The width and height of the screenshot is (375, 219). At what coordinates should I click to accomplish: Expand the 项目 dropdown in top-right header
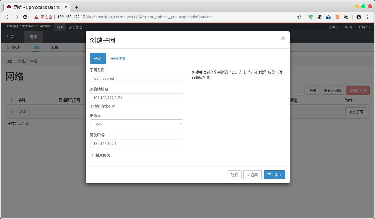pyautogui.click(x=333, y=27)
